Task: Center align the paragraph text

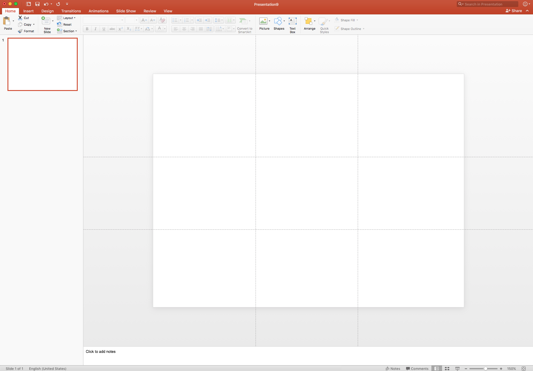Action: coord(184,29)
